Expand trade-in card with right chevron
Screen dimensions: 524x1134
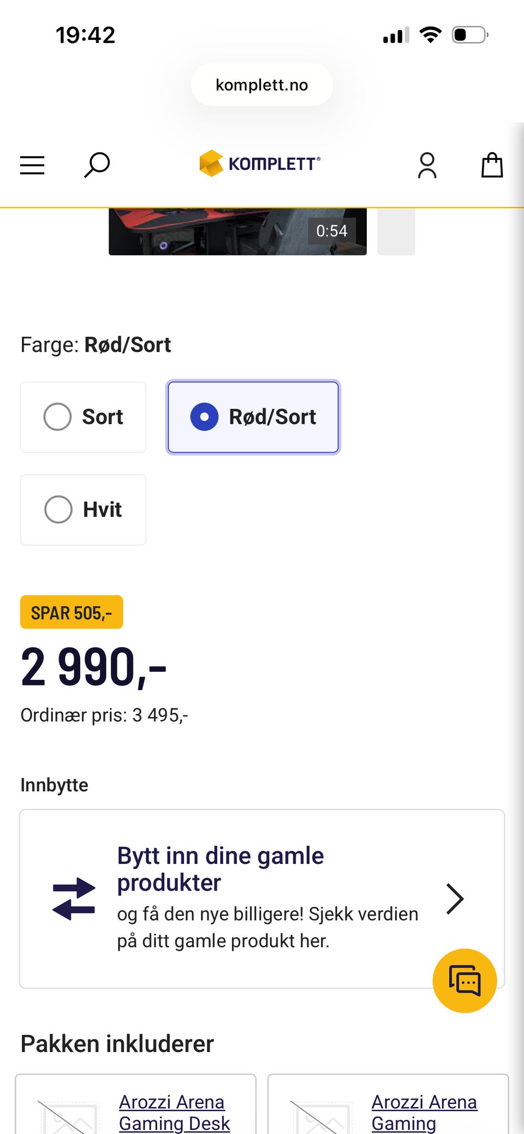point(455,898)
